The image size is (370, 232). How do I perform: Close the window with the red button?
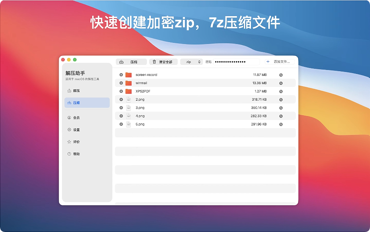tap(63, 60)
